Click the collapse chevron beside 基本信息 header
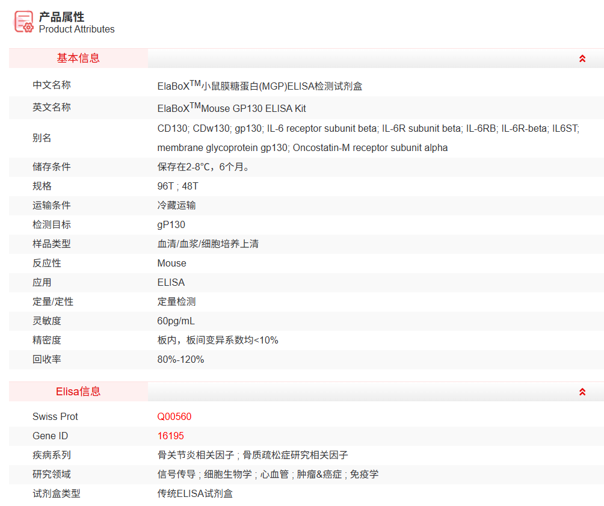Viewport: 604px width, 506px height. coord(582,58)
